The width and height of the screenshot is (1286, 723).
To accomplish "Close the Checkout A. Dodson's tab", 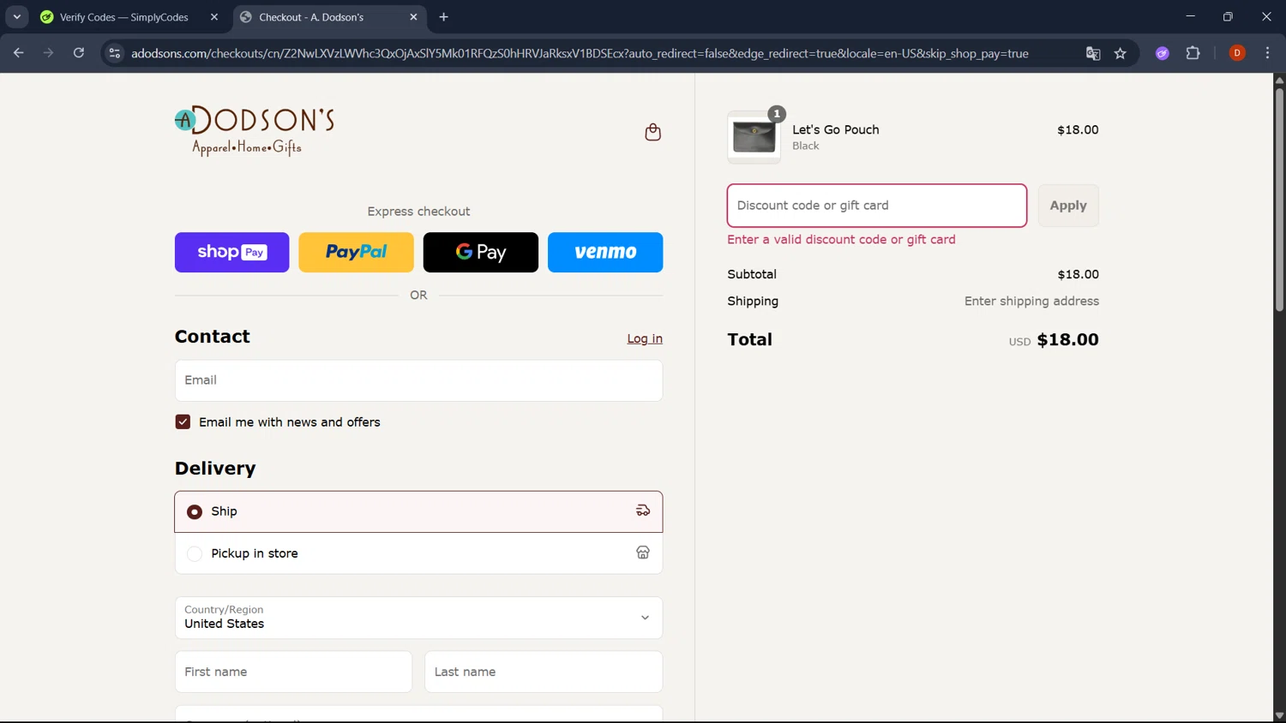I will (413, 17).
